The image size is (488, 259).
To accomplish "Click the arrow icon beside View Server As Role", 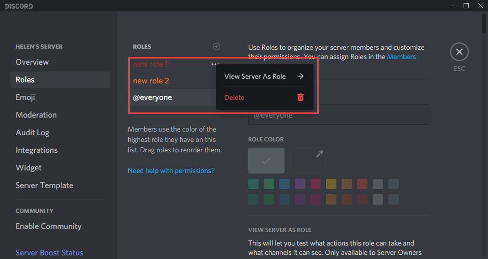I will point(300,76).
